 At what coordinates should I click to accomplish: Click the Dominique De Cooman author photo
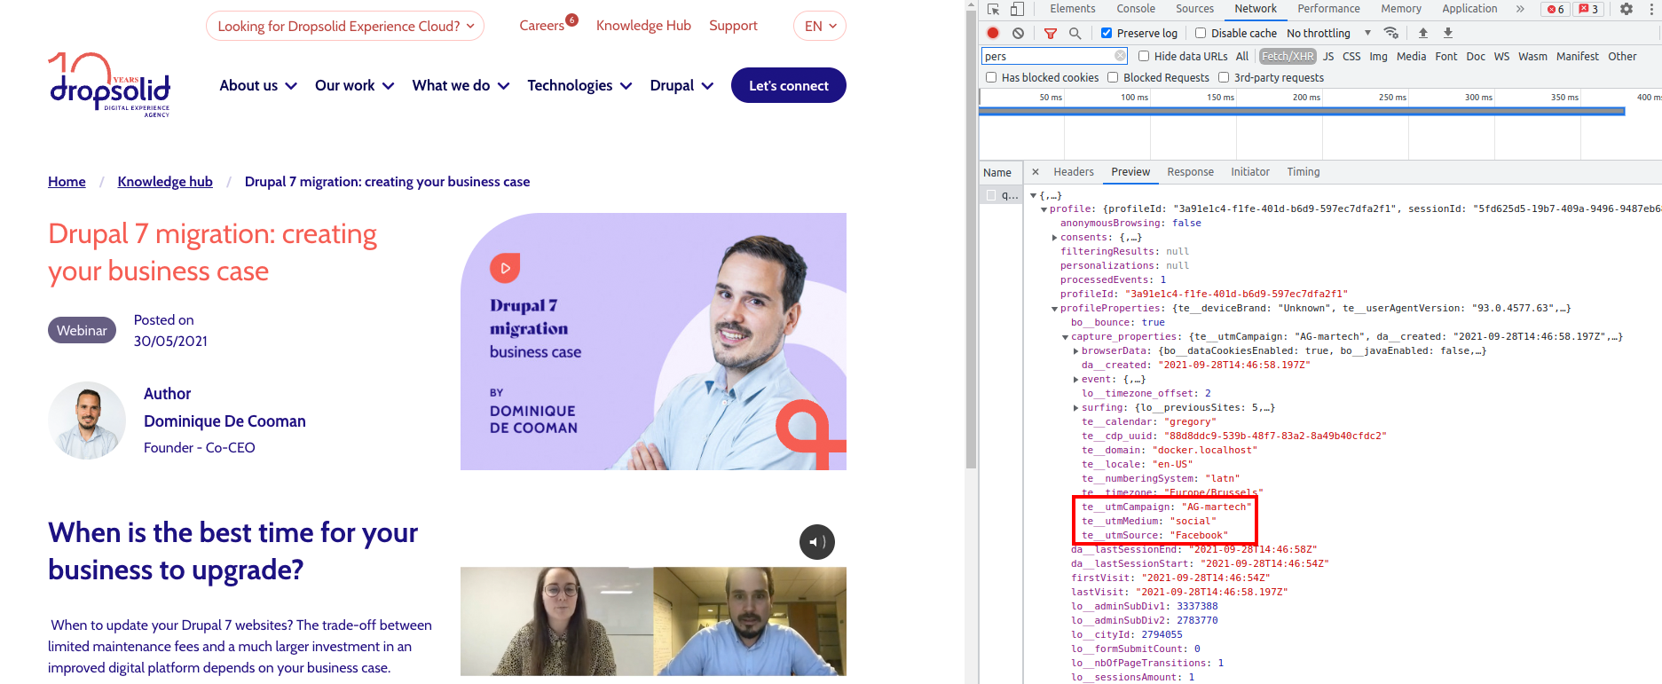click(87, 421)
